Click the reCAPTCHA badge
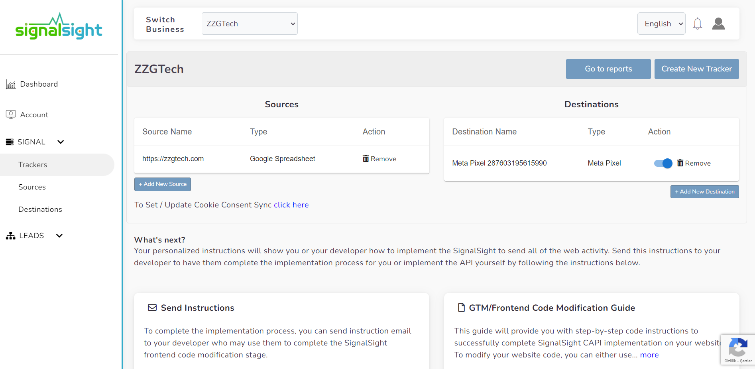755x369 pixels. point(738,349)
